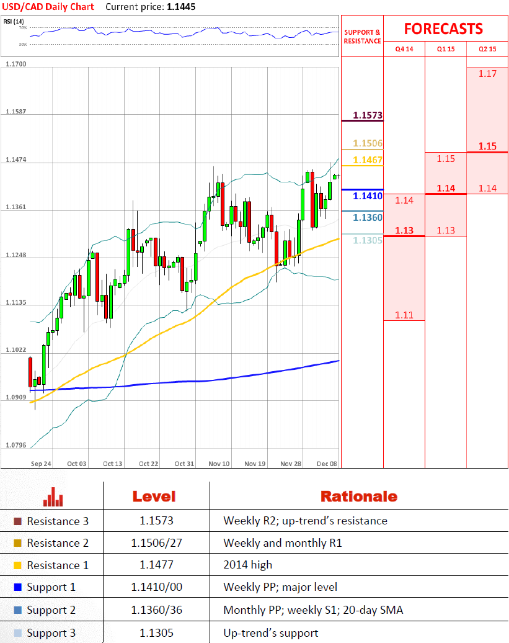Click the 1.1474 price axis label
The width and height of the screenshot is (509, 643).
(16, 160)
